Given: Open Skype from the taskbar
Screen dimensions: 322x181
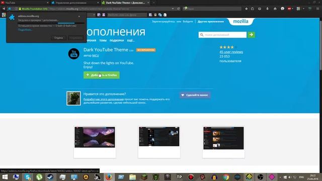Looking at the screenshot, I should [28, 177].
